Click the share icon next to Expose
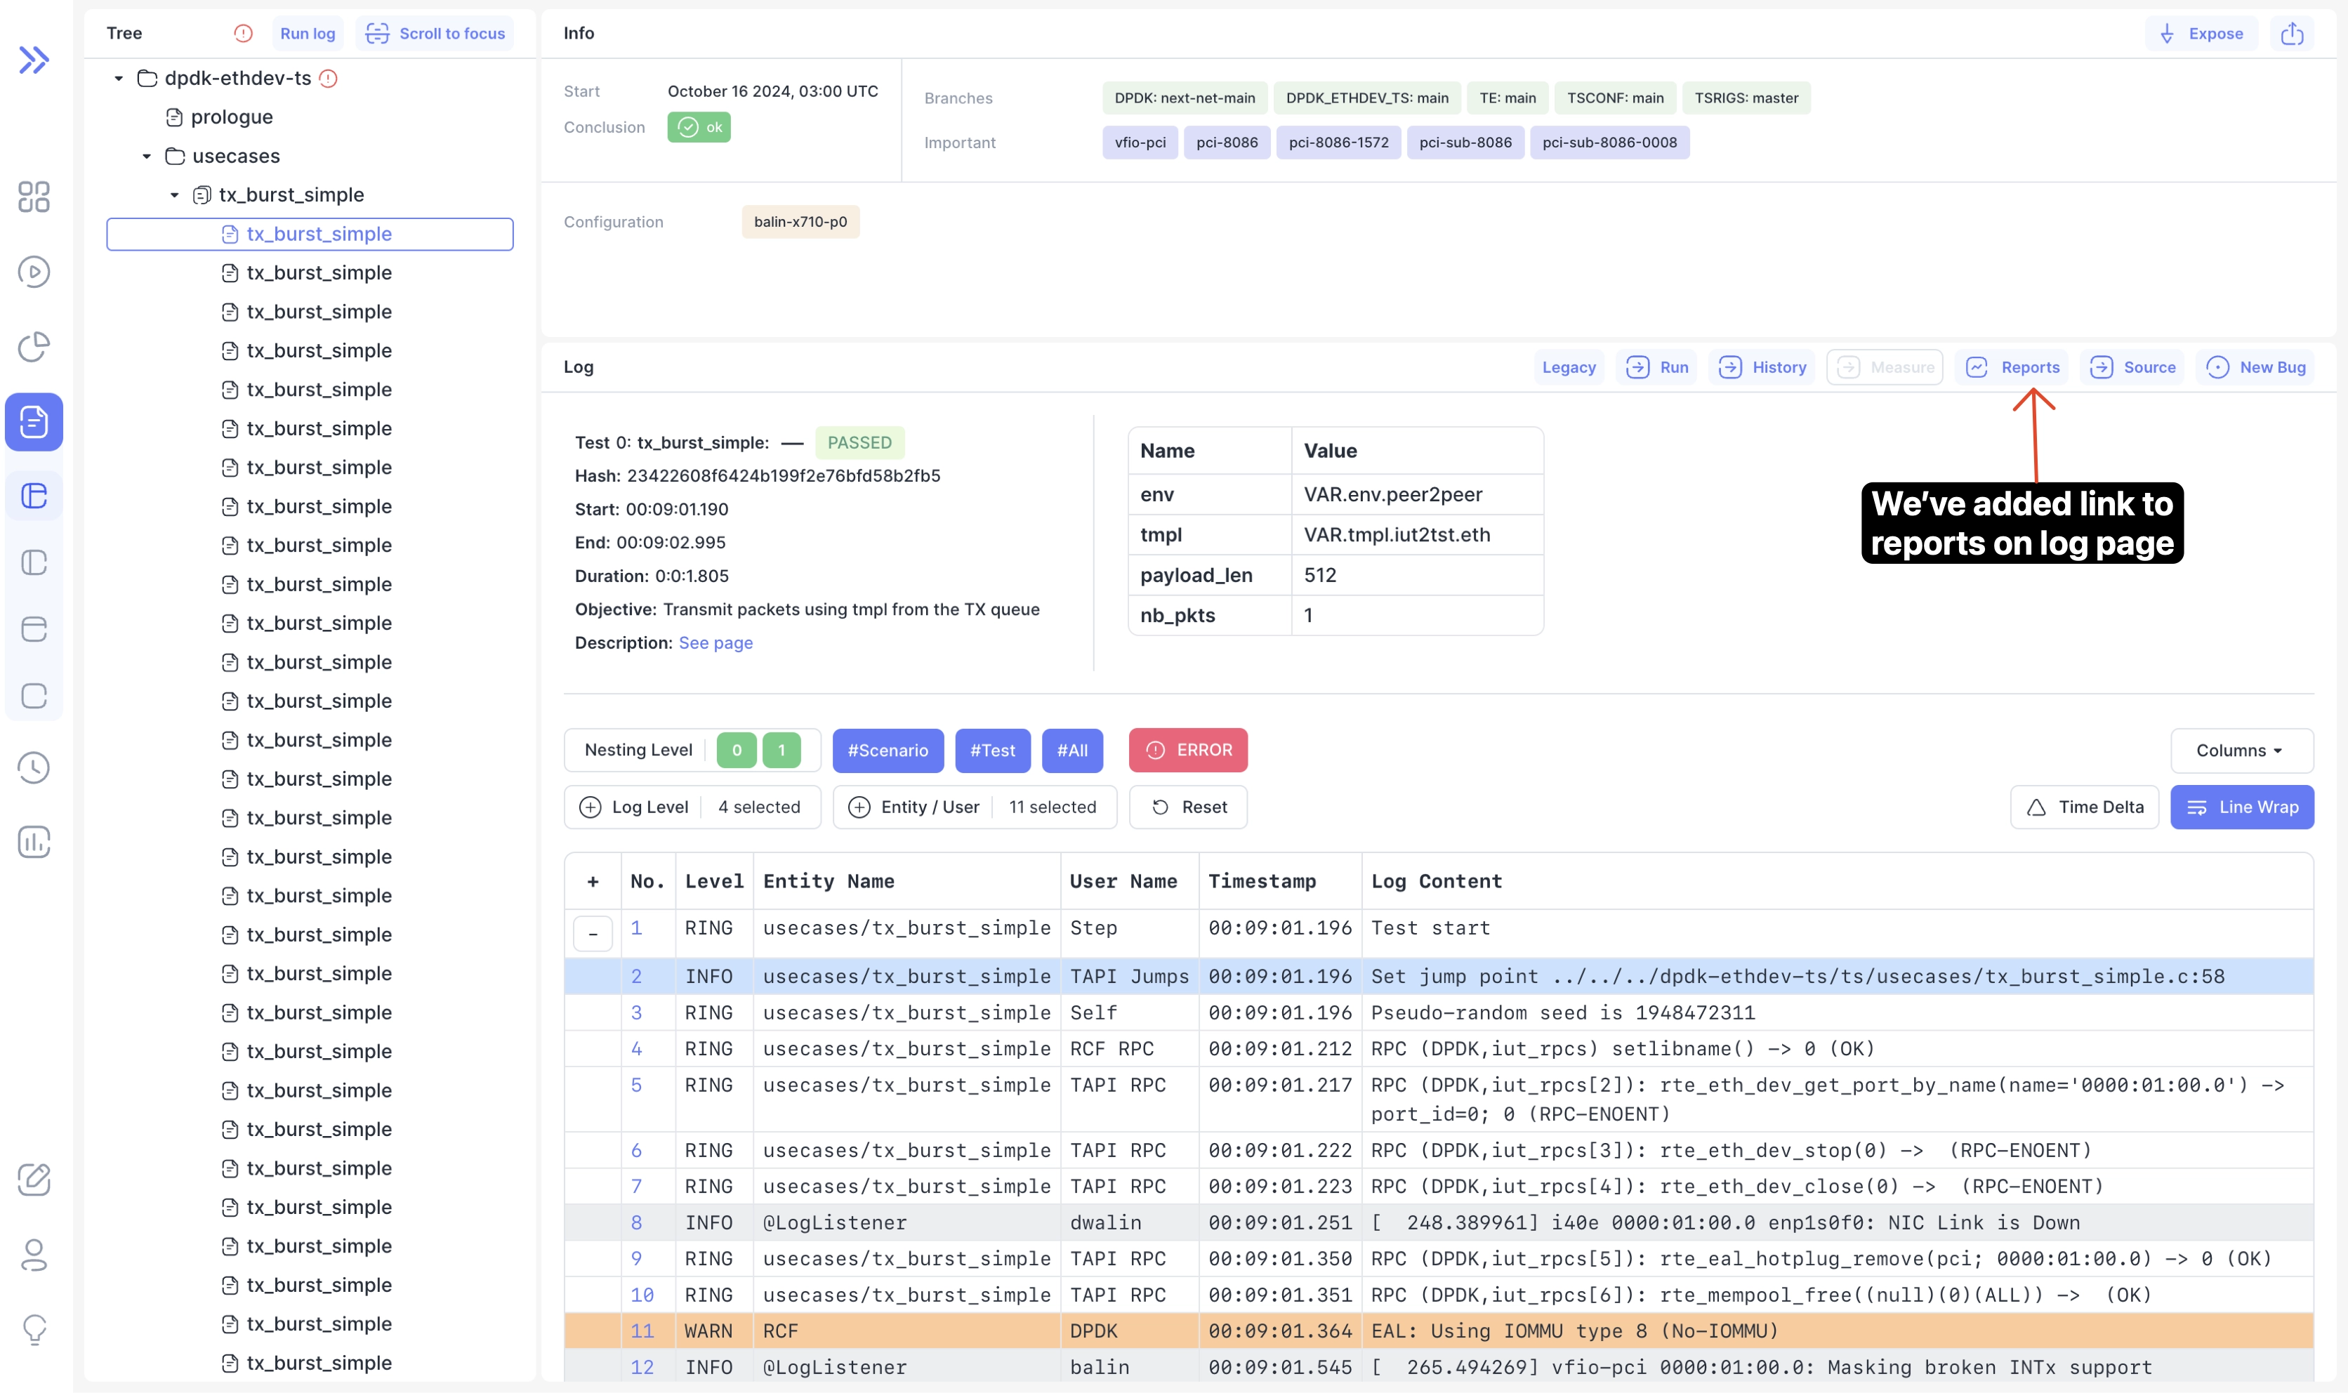 2292,34
